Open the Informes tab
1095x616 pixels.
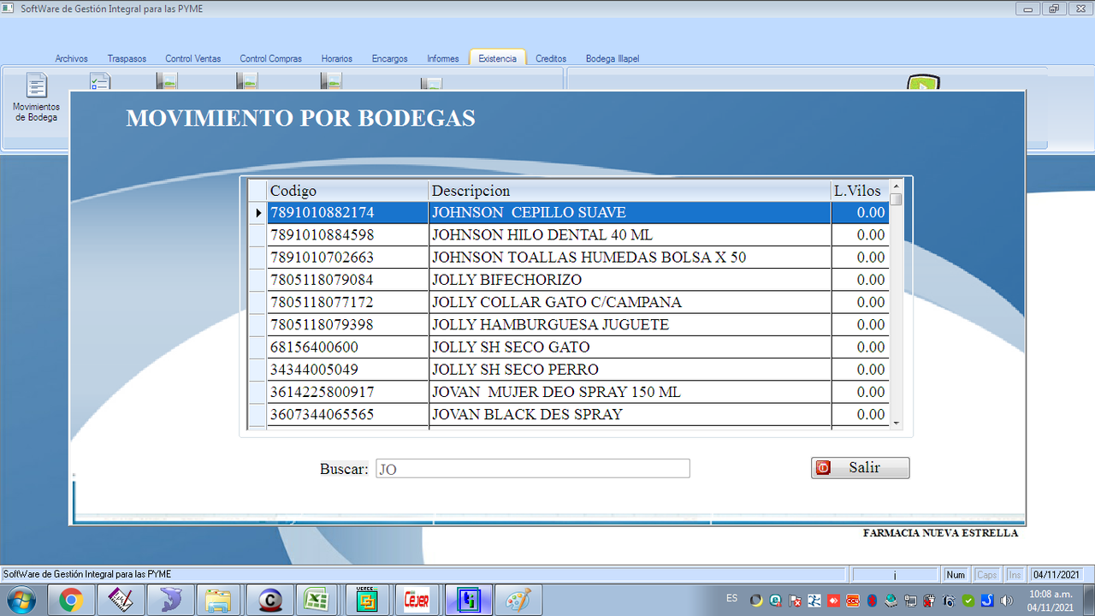443,59
